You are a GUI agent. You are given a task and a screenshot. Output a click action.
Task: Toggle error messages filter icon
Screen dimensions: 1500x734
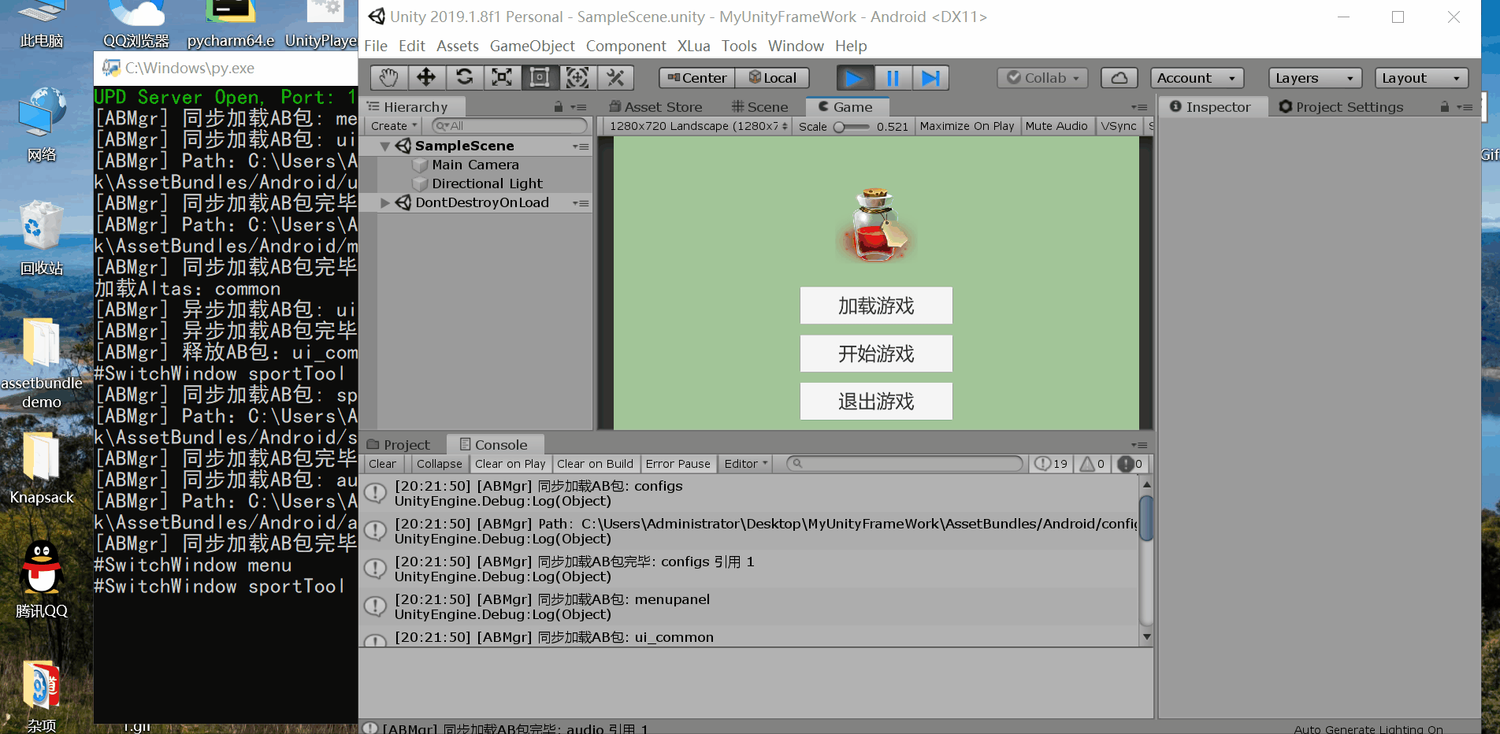[1130, 464]
